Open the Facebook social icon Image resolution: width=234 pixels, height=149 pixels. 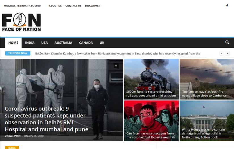pyautogui.click(x=227, y=6)
